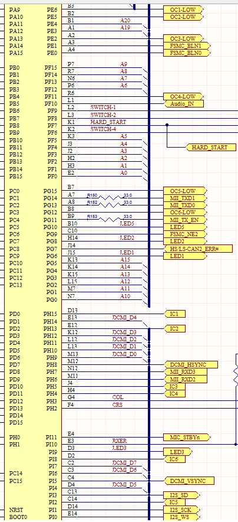Select the DCMI_D0 net label
The image size is (238, 522).
(124, 354)
